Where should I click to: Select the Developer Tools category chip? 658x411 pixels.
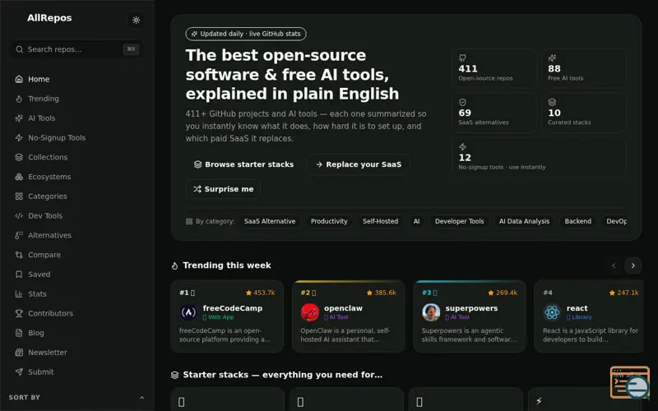tap(459, 221)
